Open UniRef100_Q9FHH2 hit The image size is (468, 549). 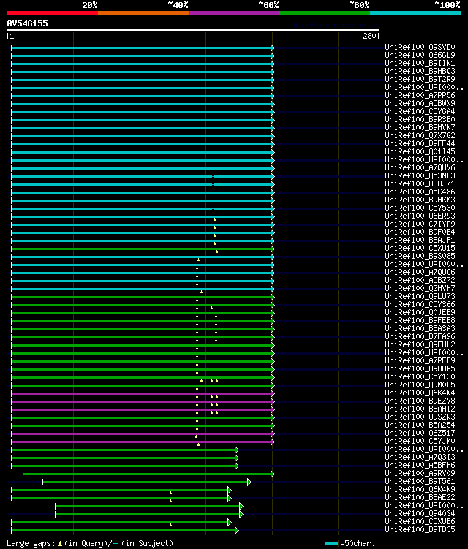(420, 345)
